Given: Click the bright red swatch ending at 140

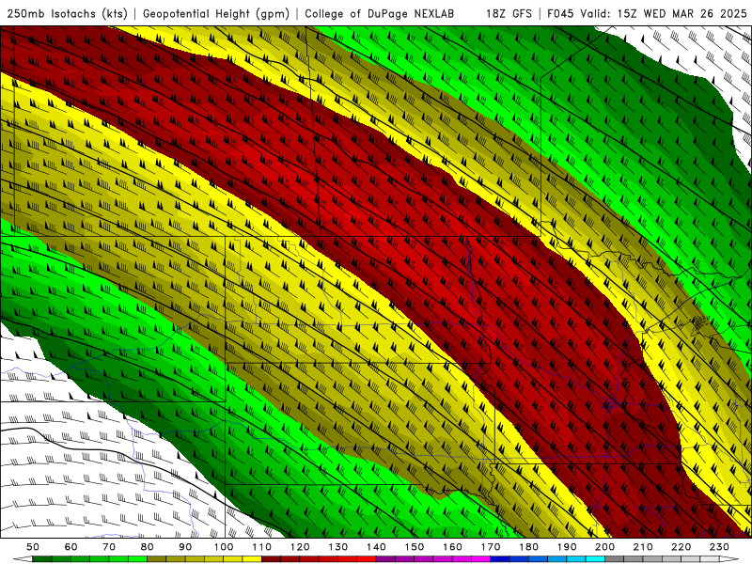Looking at the screenshot, I should tap(367, 559).
